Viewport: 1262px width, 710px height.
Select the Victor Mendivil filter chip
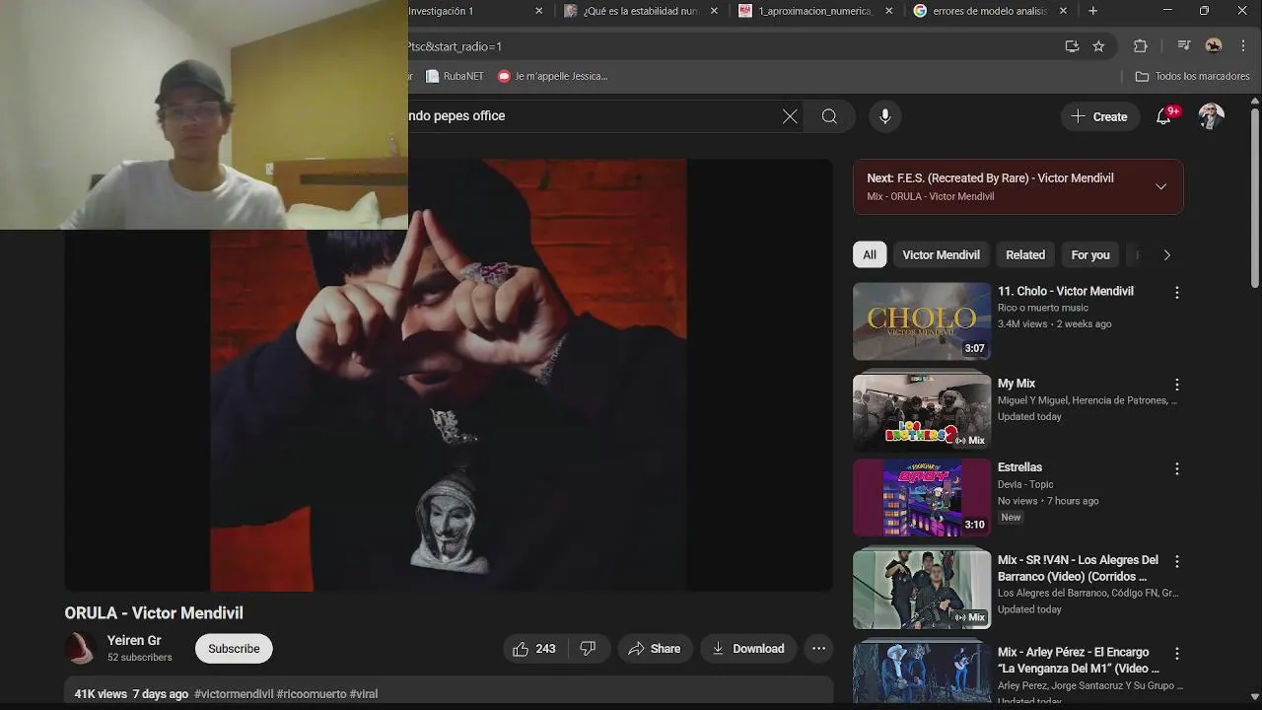click(x=941, y=254)
